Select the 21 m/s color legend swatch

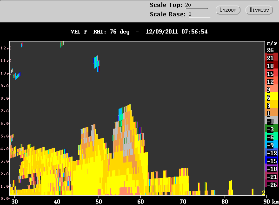[x=272, y=57]
